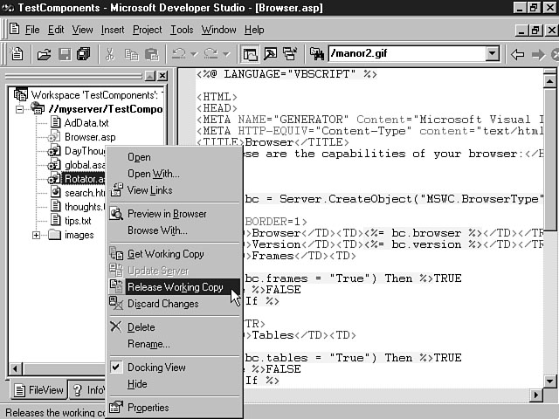Viewport: 559px width, 419px height.
Task: Click the Save All toolbar icon
Action: coord(83,54)
